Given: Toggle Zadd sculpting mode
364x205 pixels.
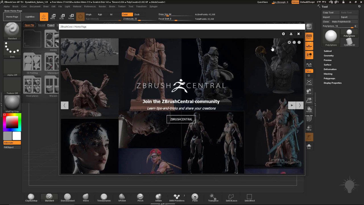Looking at the screenshot, I should click(x=127, y=15).
